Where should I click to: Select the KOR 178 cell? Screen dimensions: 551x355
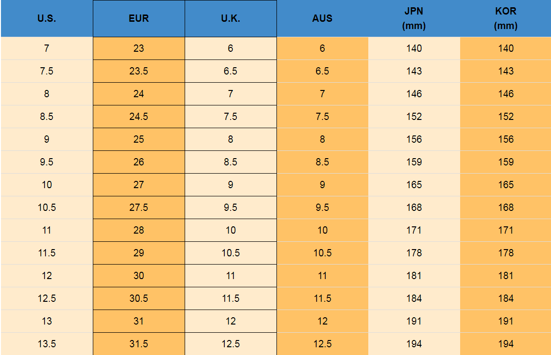point(506,253)
